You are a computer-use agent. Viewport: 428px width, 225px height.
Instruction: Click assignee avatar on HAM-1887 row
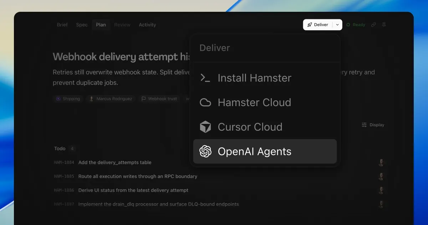[x=381, y=204]
